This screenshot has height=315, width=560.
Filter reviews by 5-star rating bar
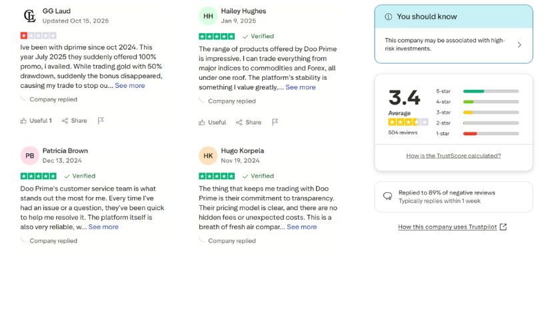(x=491, y=91)
